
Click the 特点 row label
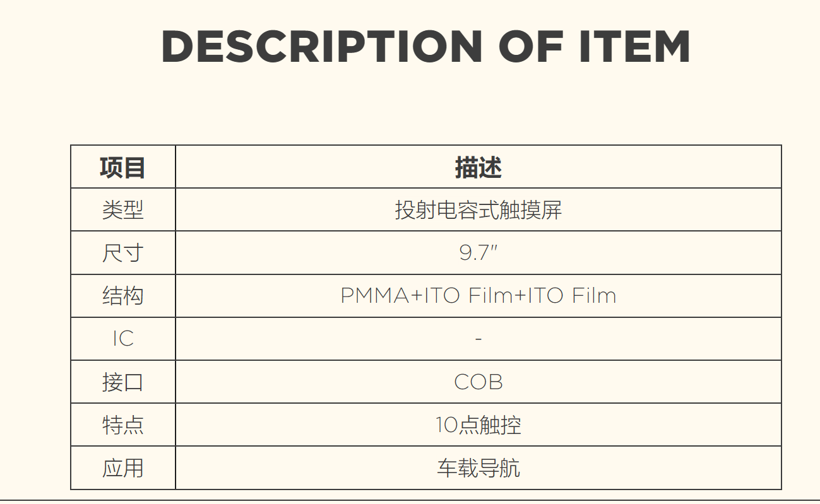123,425
